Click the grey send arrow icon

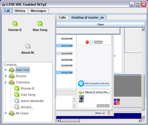click(74, 103)
